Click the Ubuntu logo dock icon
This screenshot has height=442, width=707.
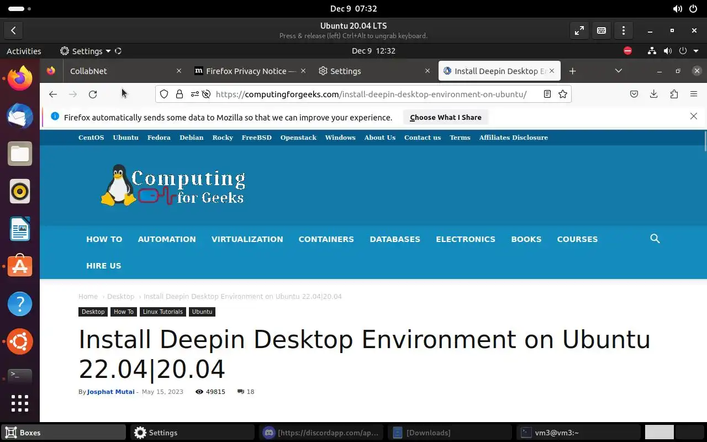coord(20,341)
